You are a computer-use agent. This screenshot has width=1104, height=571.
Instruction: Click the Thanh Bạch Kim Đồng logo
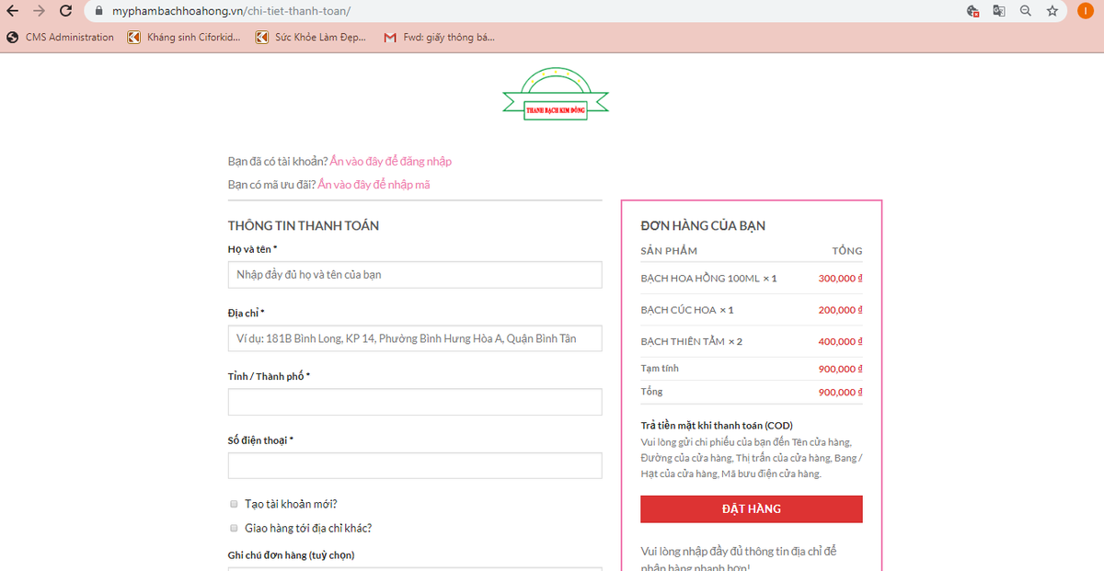click(x=556, y=95)
